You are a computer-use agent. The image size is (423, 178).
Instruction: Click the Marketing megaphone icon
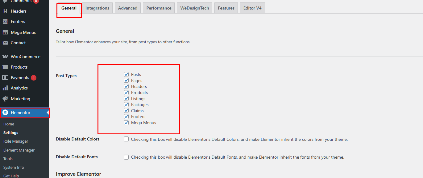5,99
